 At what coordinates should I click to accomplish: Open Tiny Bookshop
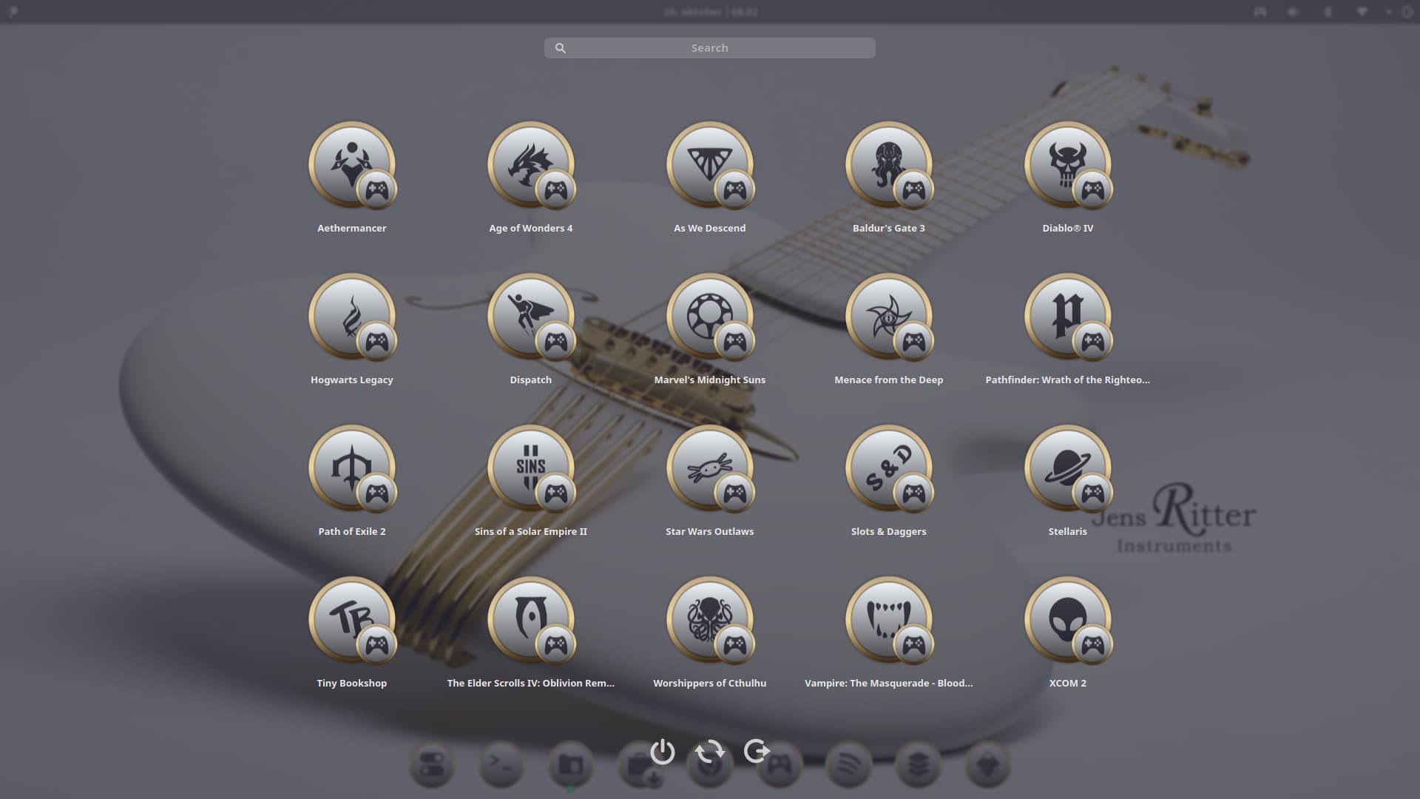click(351, 621)
